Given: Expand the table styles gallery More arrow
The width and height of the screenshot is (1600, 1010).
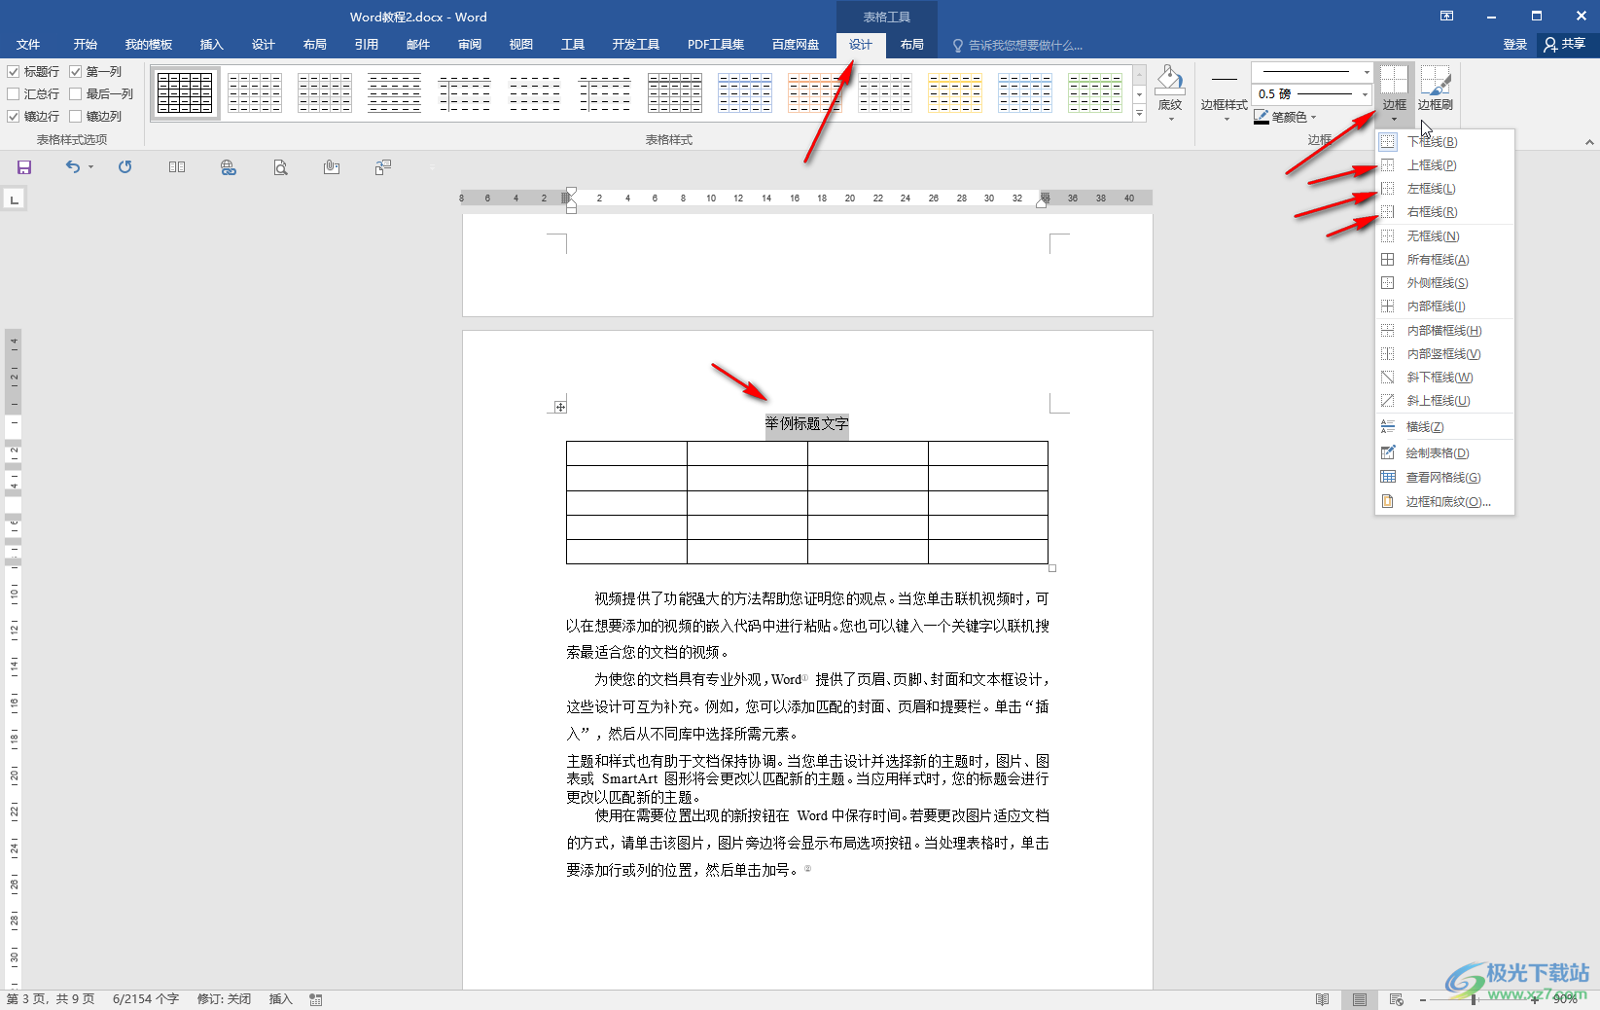Looking at the screenshot, I should pyautogui.click(x=1140, y=114).
